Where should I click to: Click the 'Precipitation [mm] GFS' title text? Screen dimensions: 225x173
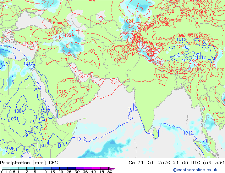coord(29,163)
